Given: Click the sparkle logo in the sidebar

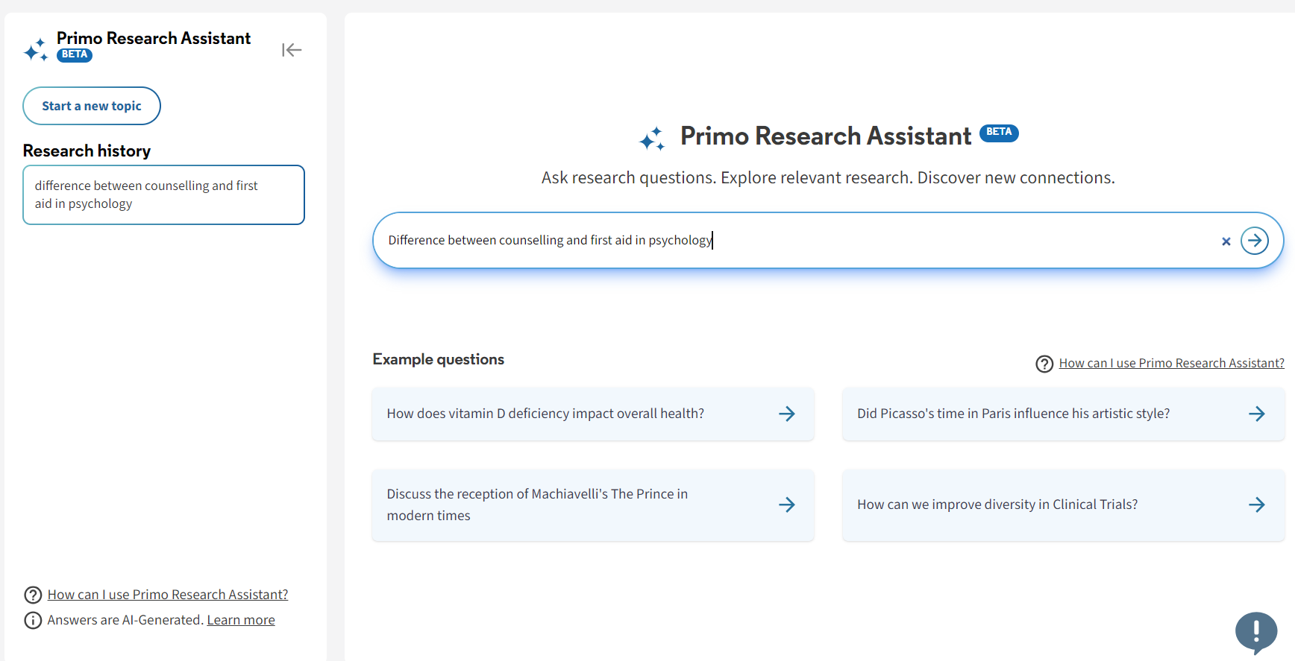Looking at the screenshot, I should pyautogui.click(x=36, y=51).
